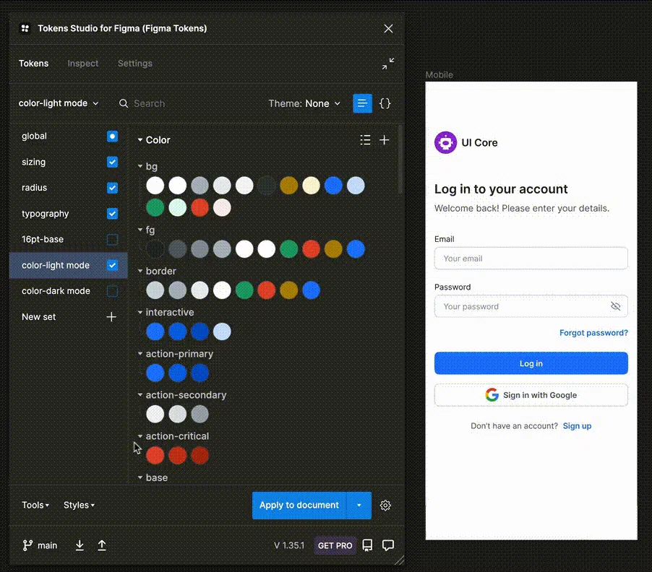Image resolution: width=652 pixels, height=572 pixels.
Task: Toggle list display in the Color section header
Action: [365, 140]
